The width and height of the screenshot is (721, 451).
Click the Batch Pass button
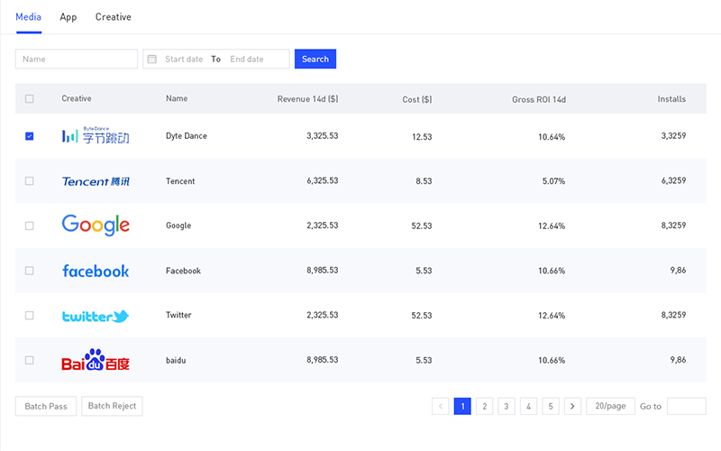(x=46, y=407)
